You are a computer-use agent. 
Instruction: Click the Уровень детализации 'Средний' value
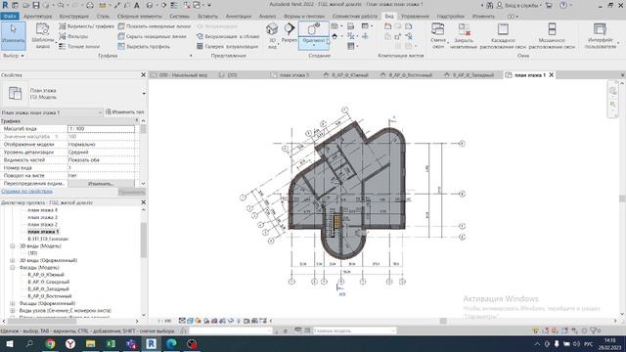101,153
